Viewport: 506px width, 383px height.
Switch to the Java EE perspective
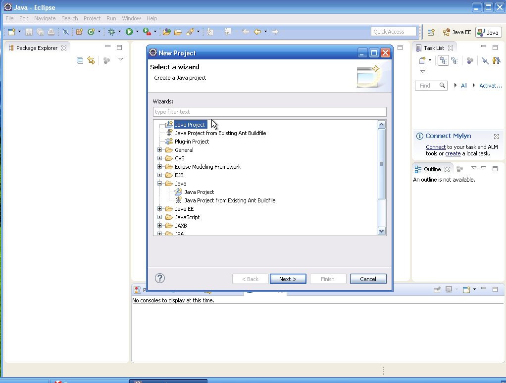coord(457,32)
